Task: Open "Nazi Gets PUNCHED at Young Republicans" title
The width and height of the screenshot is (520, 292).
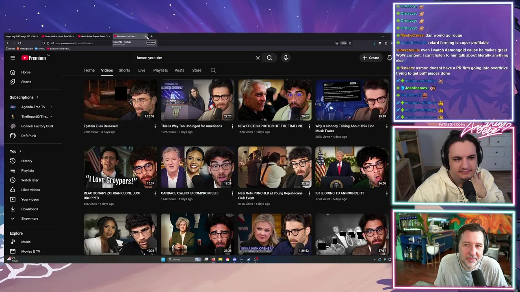Action: point(270,195)
